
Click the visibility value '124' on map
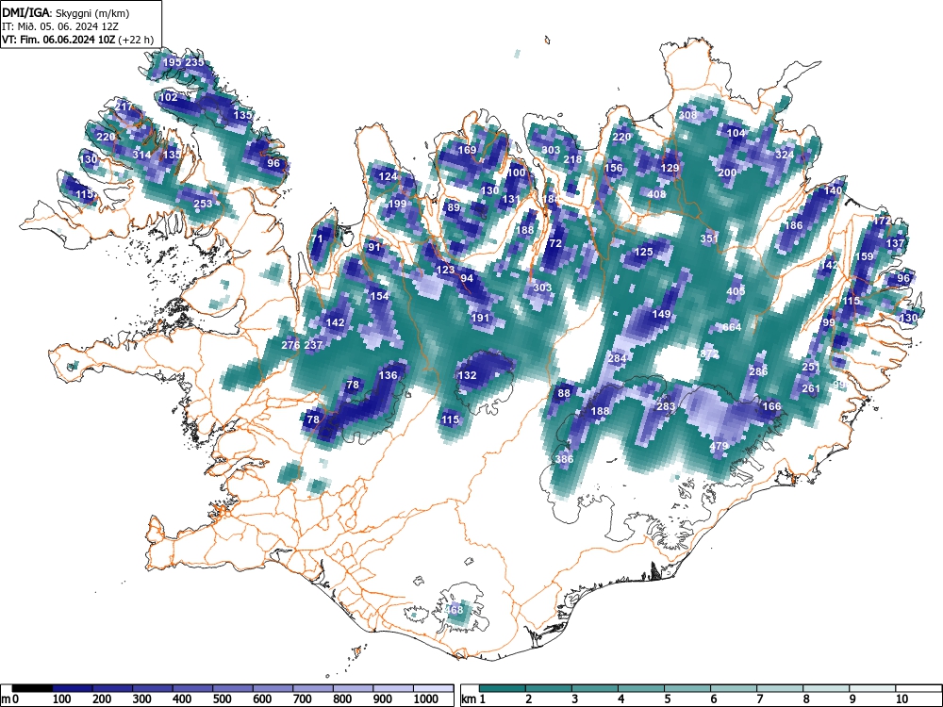388,177
